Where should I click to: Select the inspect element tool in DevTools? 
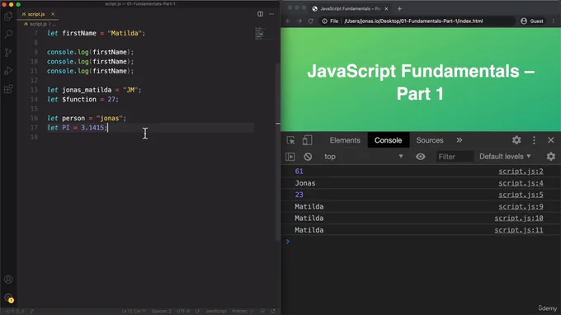[x=290, y=140]
